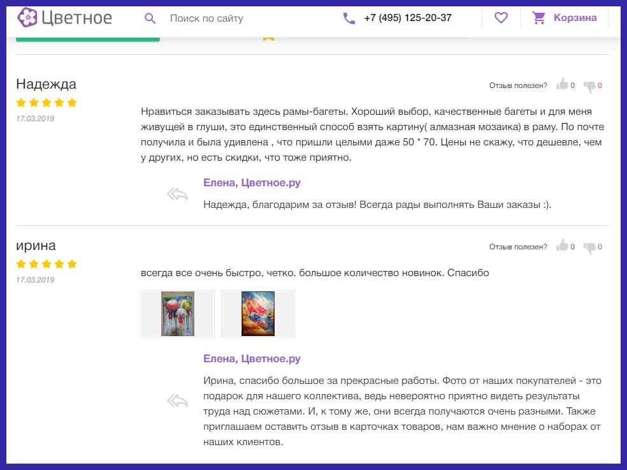Click Елена, Цветное.ру in second reply
This screenshot has width=627, height=470.
[x=252, y=359]
